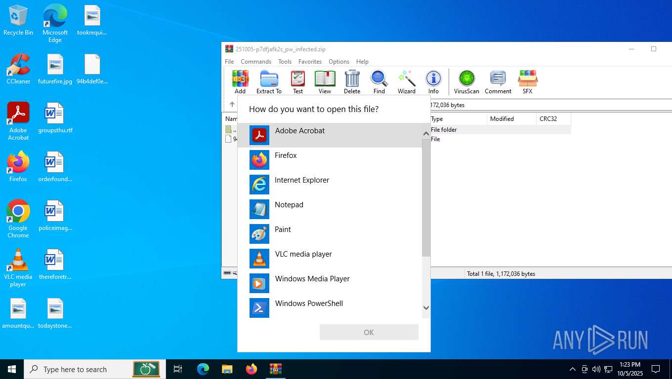This screenshot has height=379, width=672.
Task: Run the Test archive tool
Action: click(298, 81)
